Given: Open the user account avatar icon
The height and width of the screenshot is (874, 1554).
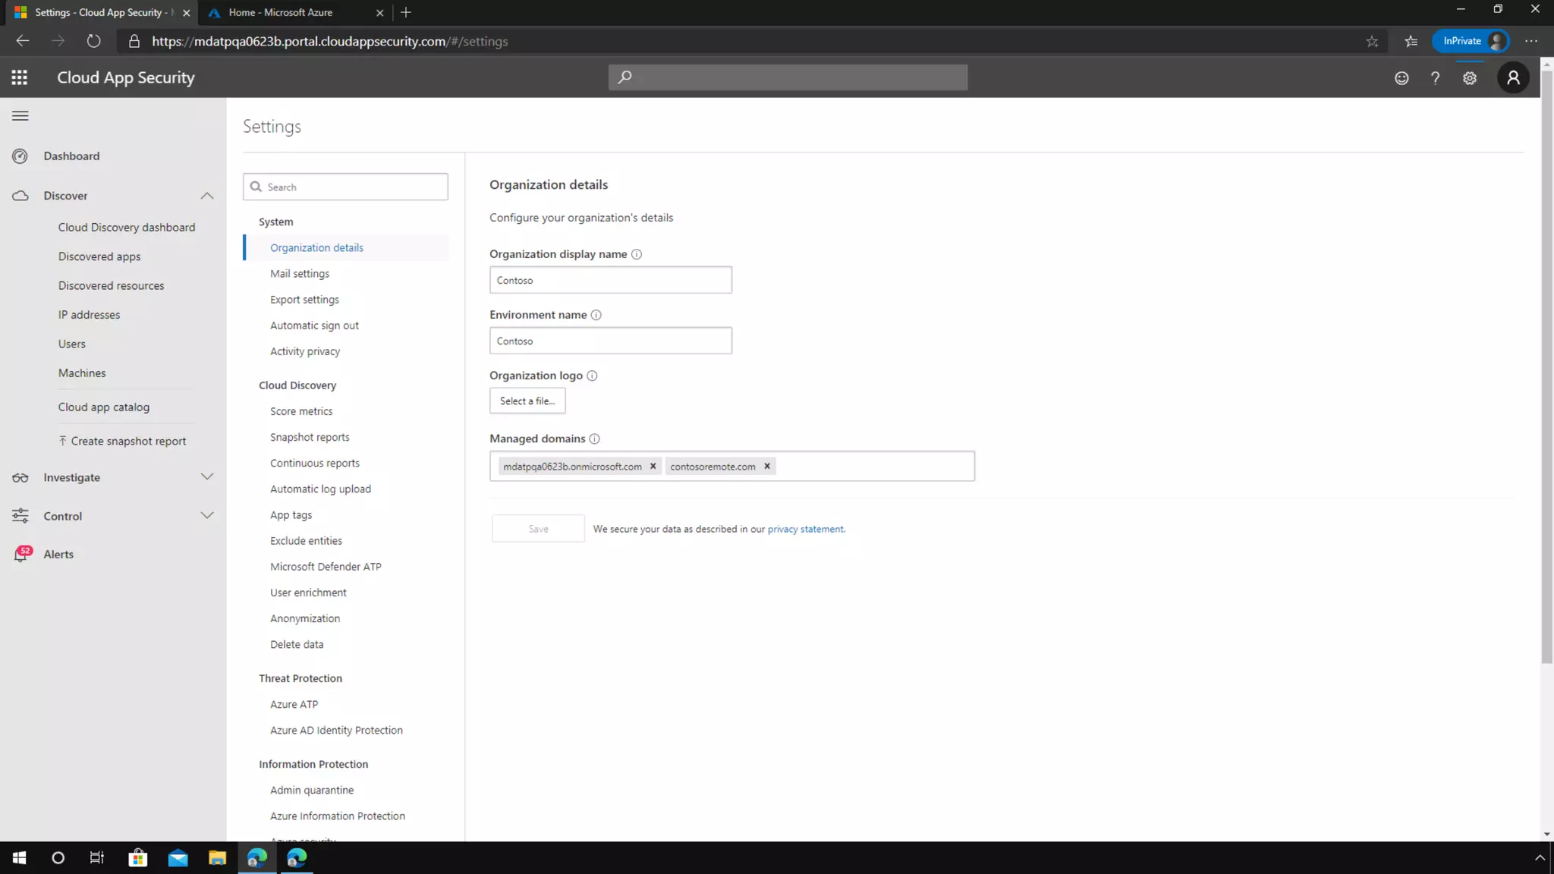Looking at the screenshot, I should pos(1513,77).
